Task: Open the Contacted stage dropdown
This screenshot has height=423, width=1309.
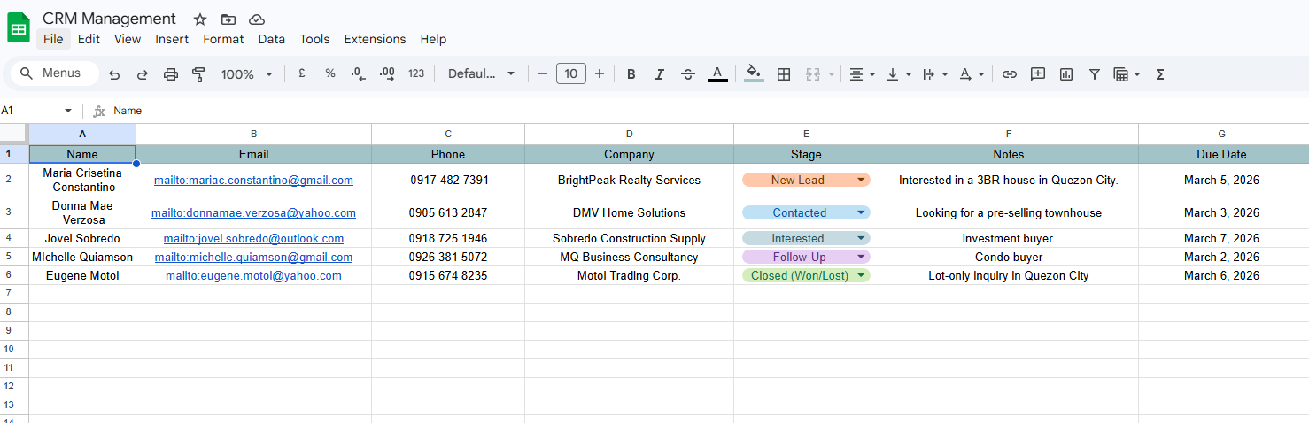Action: coord(806,212)
